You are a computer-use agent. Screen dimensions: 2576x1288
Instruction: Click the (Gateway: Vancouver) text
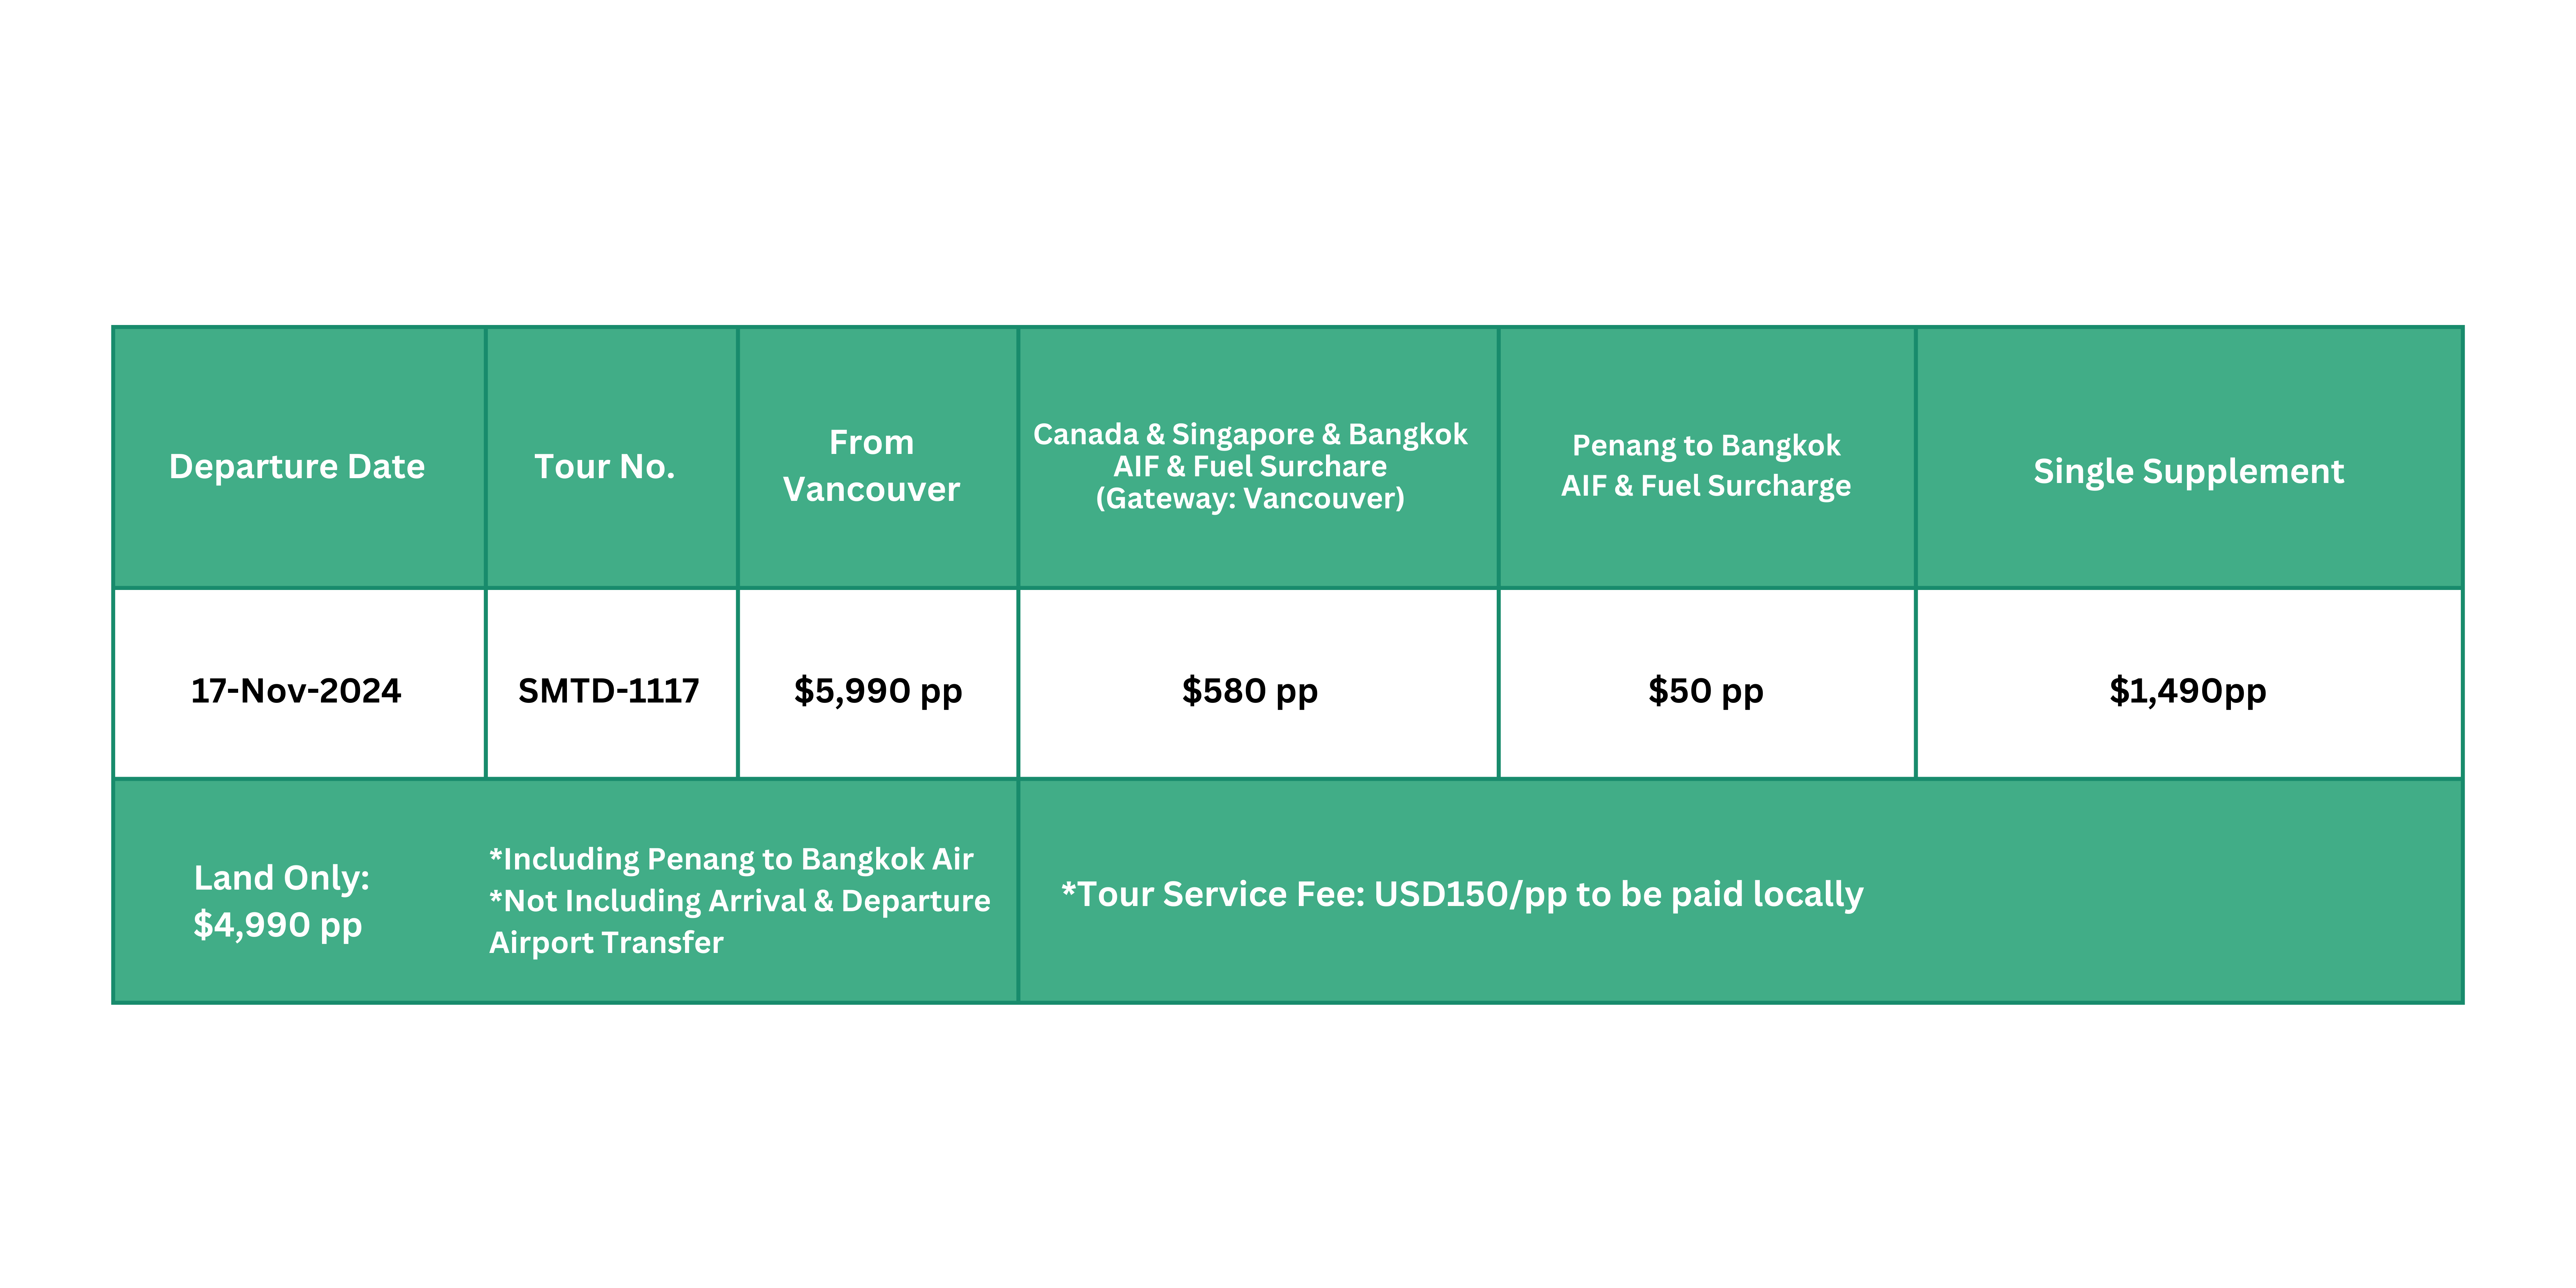(x=1250, y=498)
